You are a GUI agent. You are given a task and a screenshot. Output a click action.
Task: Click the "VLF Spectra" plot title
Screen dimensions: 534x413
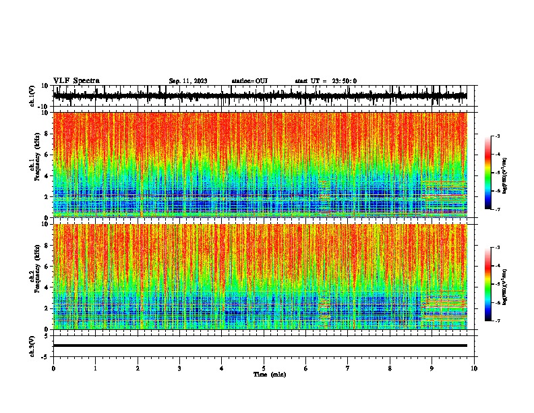76,81
